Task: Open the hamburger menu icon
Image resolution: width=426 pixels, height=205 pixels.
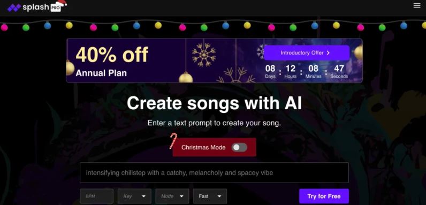Action: [x=417, y=5]
